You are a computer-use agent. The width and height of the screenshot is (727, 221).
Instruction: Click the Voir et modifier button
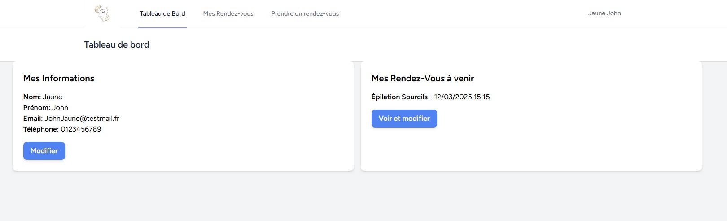(404, 119)
